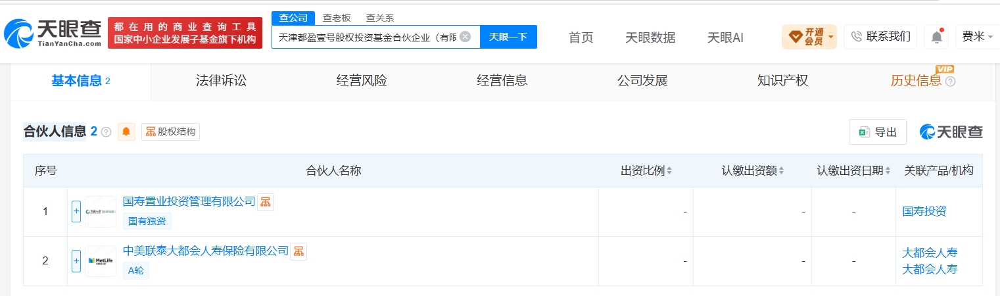The width and height of the screenshot is (1000, 296).
Task: Click MetLife company logo thumbnail
Action: pyautogui.click(x=101, y=261)
